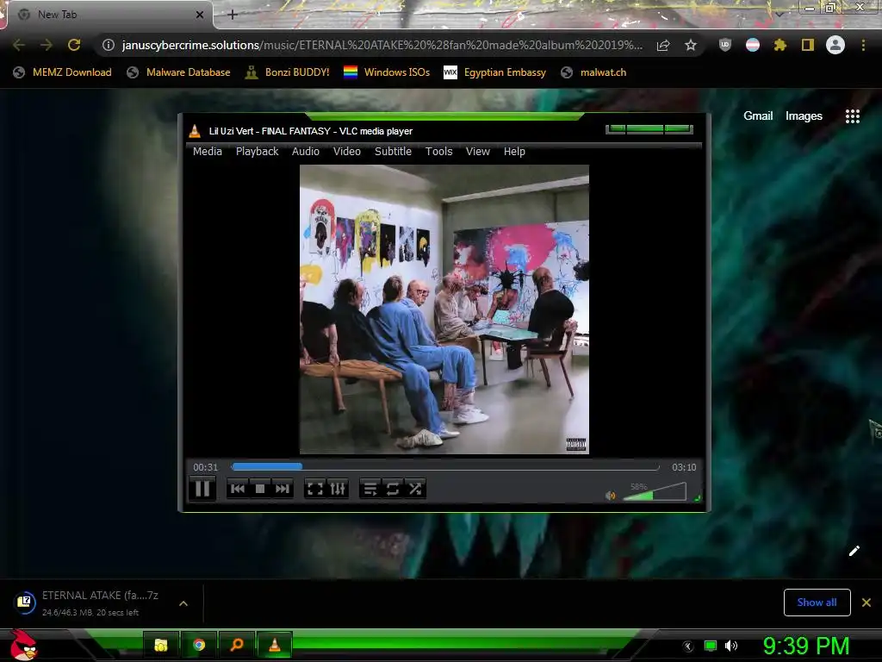Open the VLC Video menu
The height and width of the screenshot is (662, 882).
click(346, 152)
